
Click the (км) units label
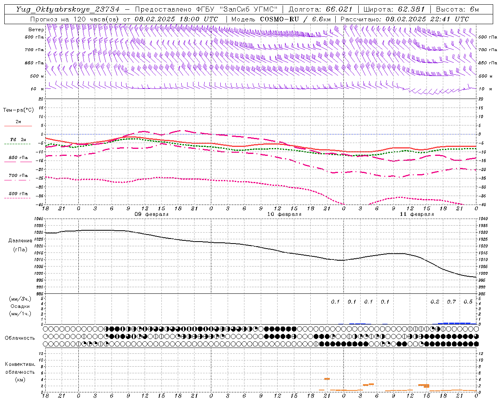coord(20,380)
